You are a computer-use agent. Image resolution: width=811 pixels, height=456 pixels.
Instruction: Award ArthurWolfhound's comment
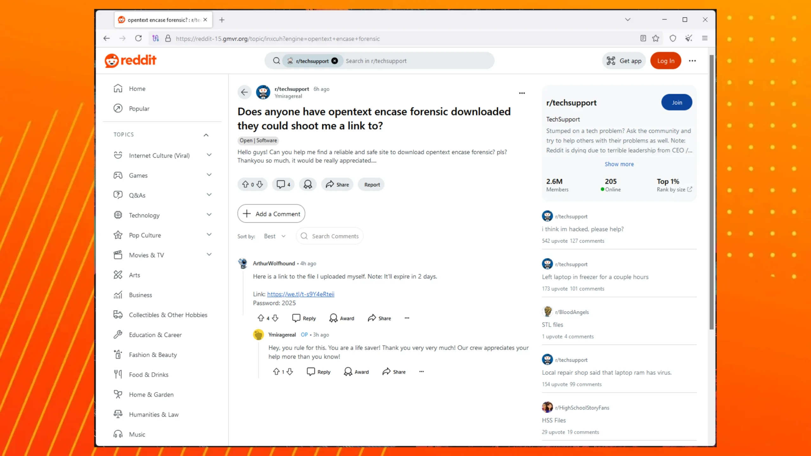click(342, 318)
